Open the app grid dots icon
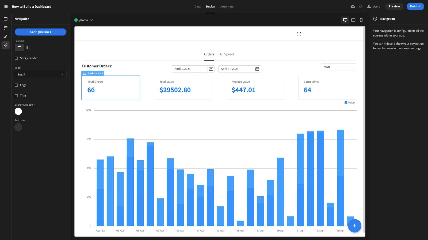The image size is (428, 240). pyautogui.click(x=299, y=34)
